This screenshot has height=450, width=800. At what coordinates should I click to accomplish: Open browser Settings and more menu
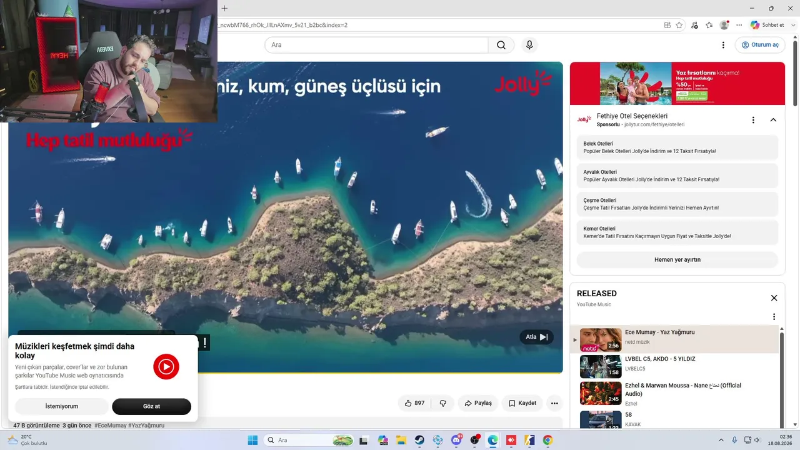coord(739,25)
